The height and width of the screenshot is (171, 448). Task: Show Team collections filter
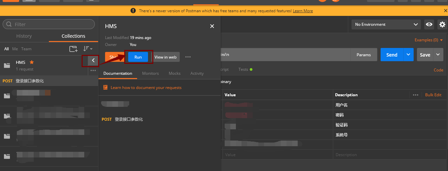tap(26, 49)
